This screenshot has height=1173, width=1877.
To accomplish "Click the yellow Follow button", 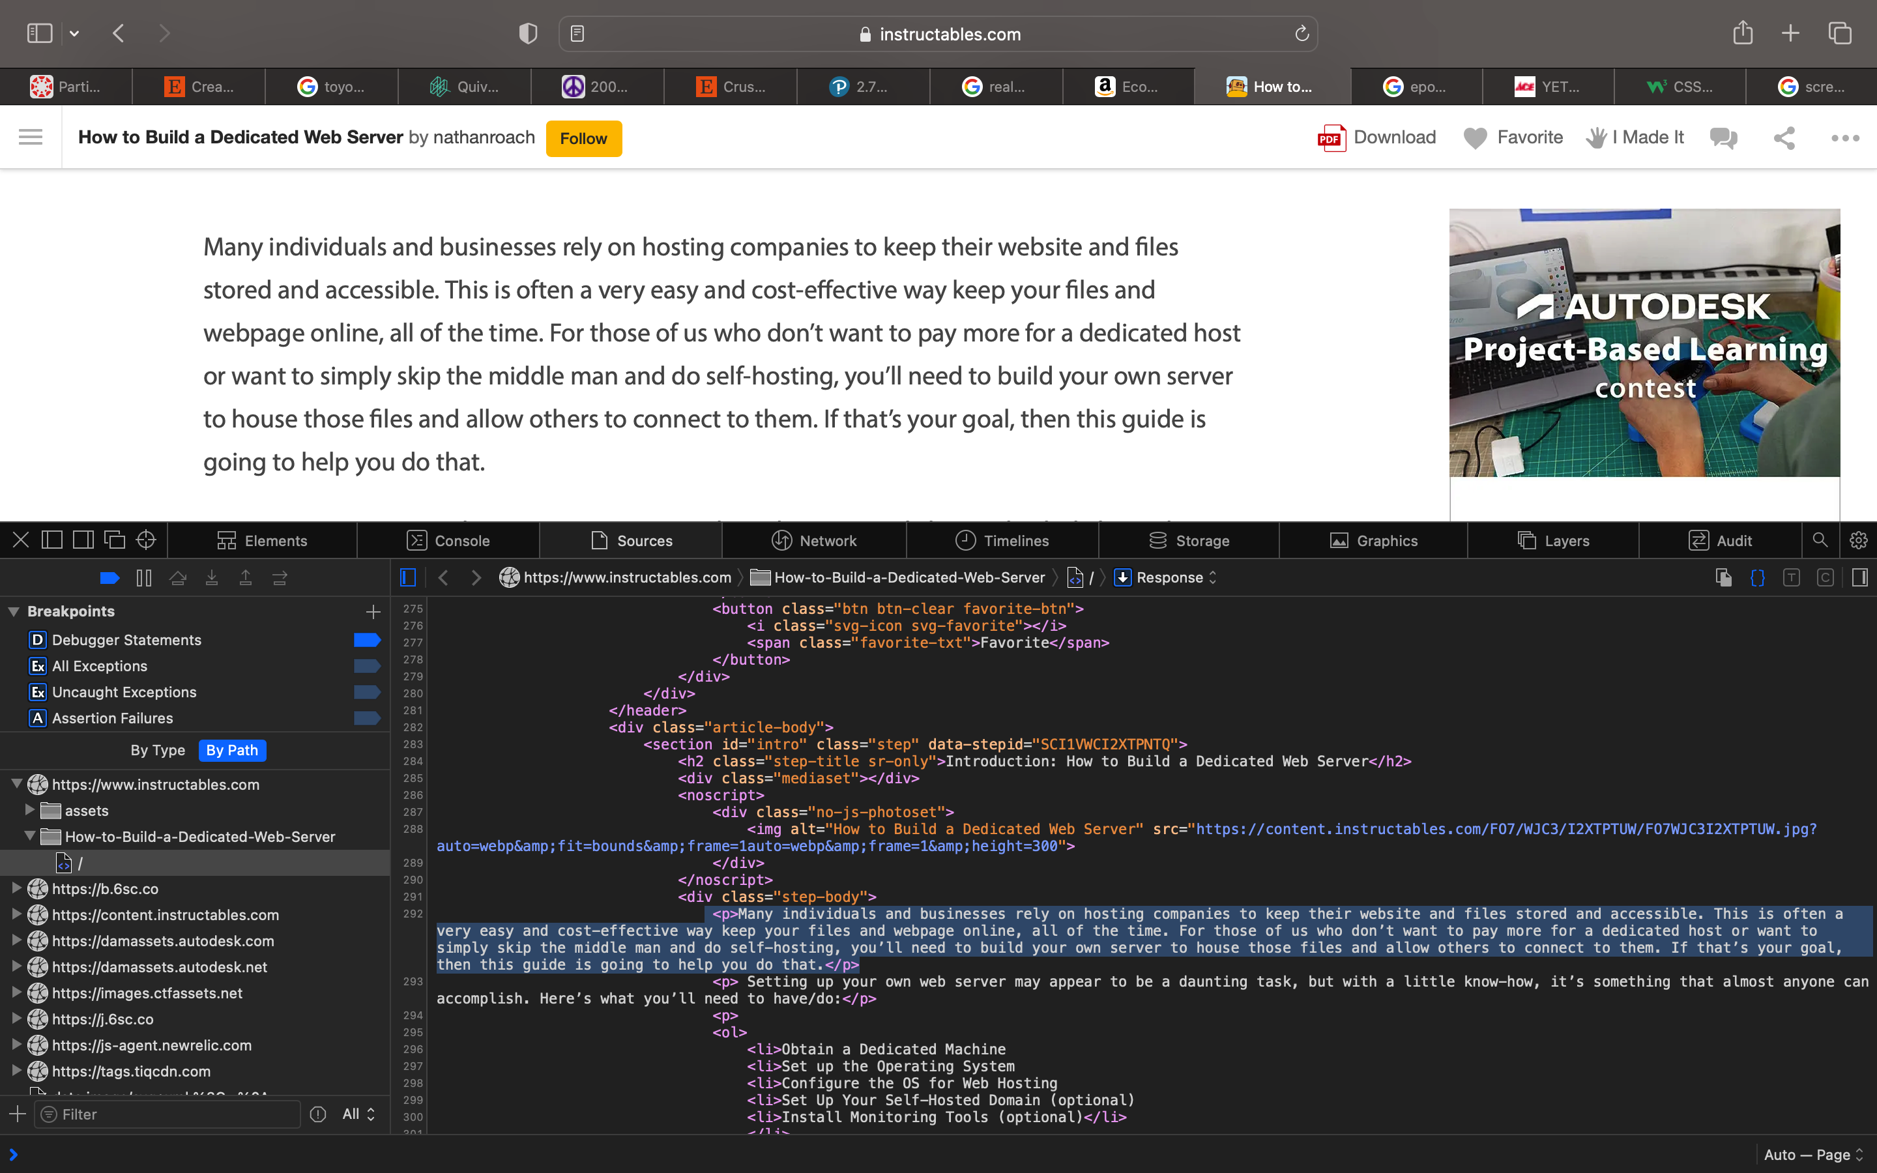I will click(x=583, y=139).
